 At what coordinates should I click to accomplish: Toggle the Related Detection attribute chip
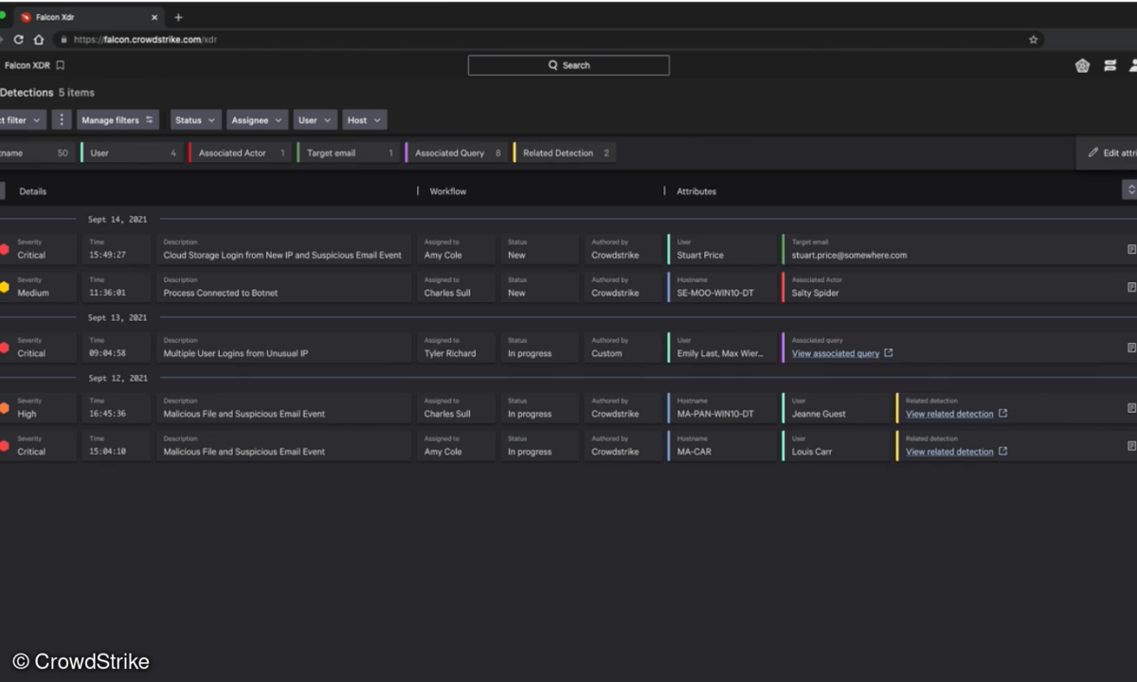tap(565, 153)
